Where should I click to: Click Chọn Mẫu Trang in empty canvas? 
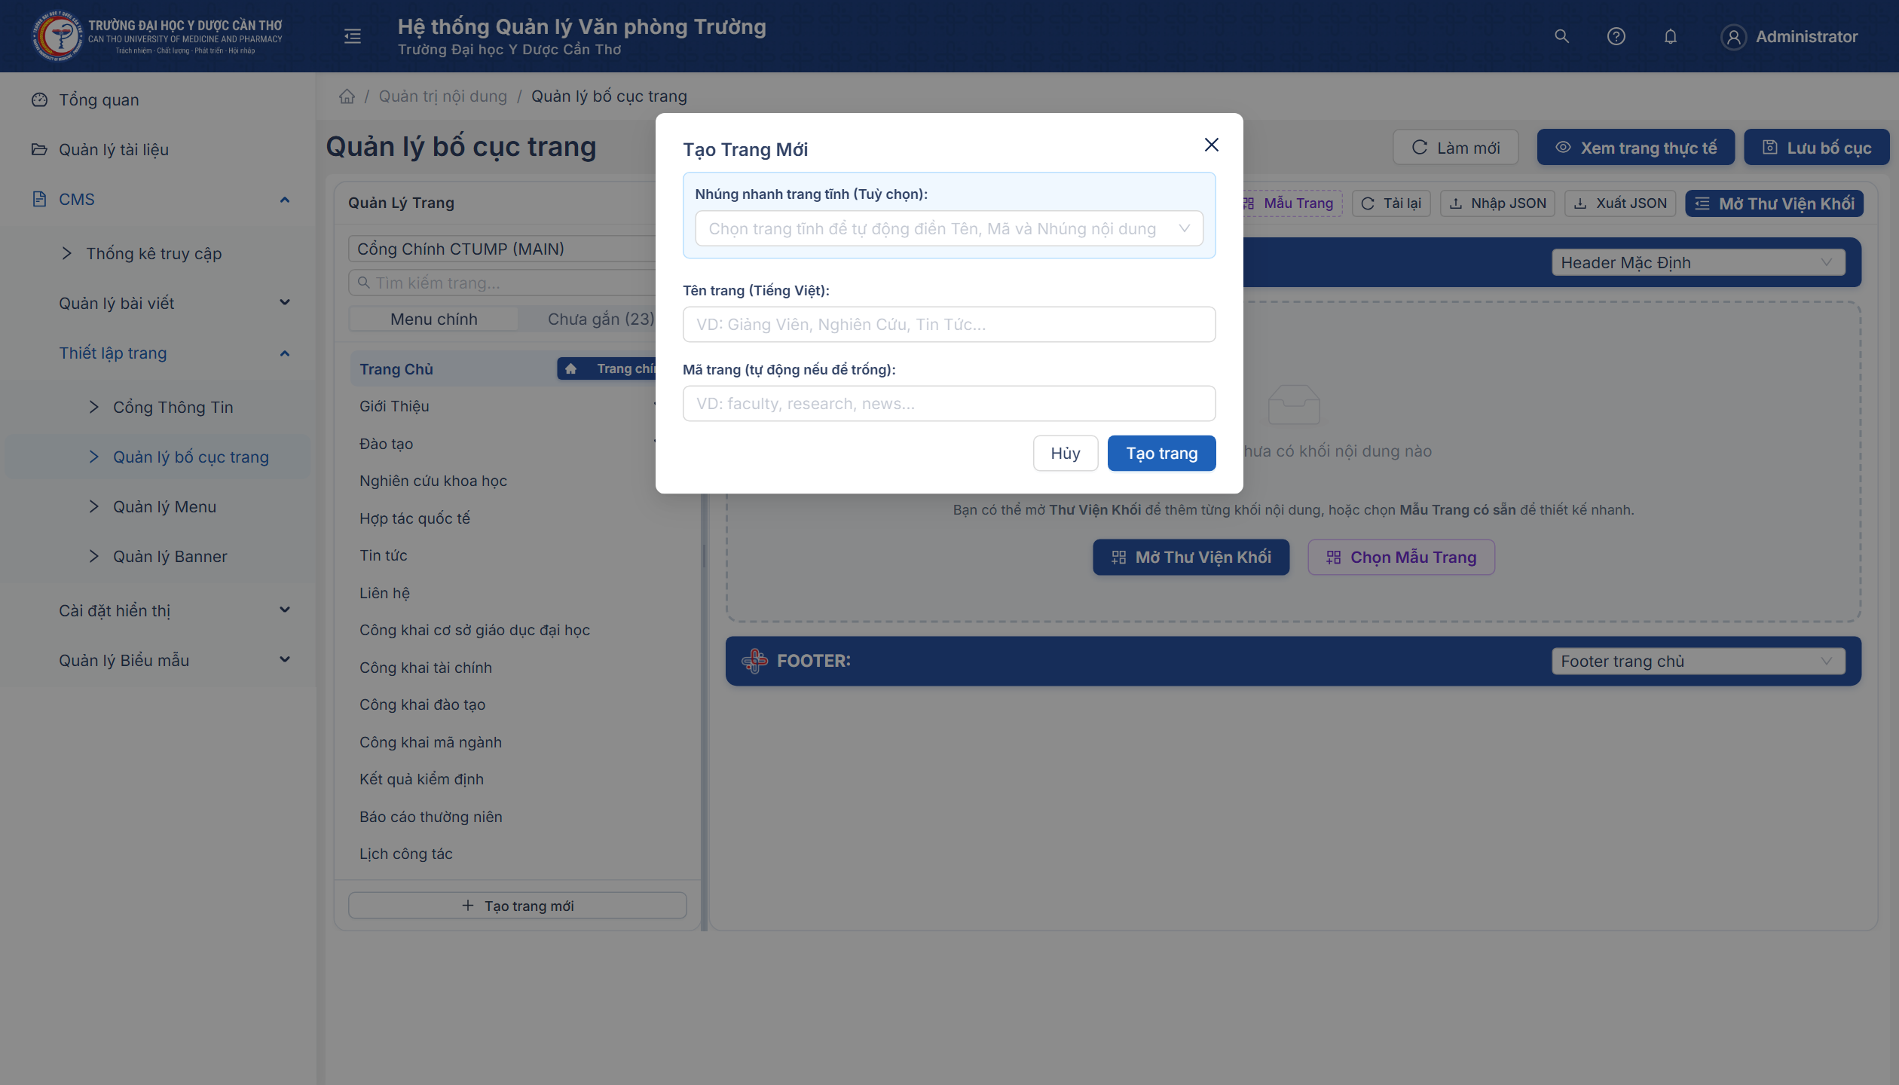[x=1401, y=558]
